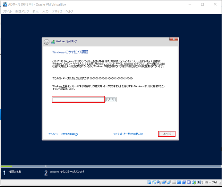Open the デバイス menu
This screenshot has width=222, height=187.
[57, 11]
